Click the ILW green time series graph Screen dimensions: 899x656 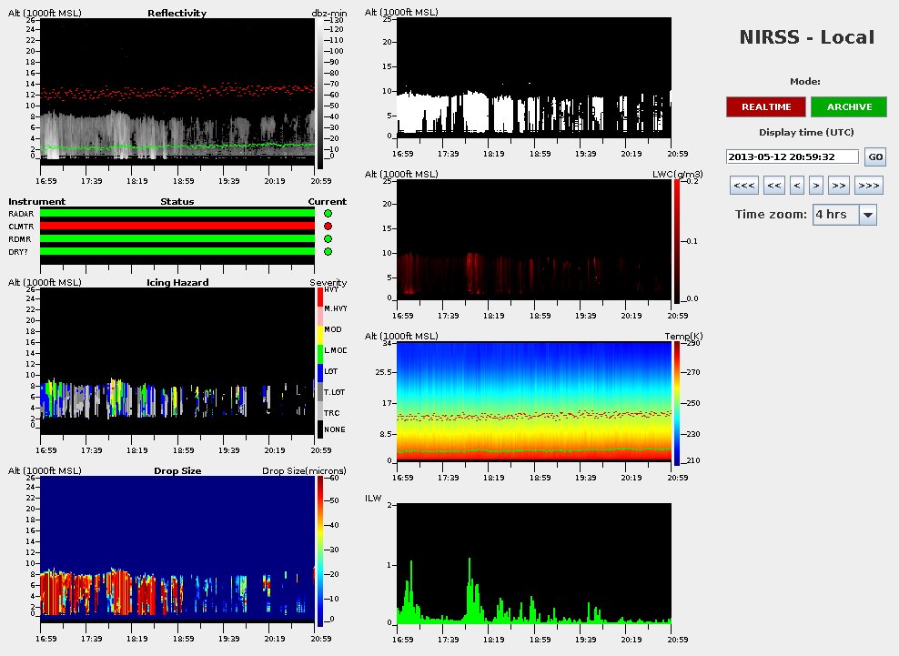536,564
